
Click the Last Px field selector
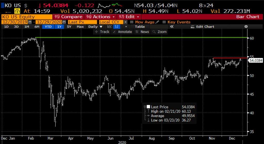pyautogui.click(x=82, y=22)
